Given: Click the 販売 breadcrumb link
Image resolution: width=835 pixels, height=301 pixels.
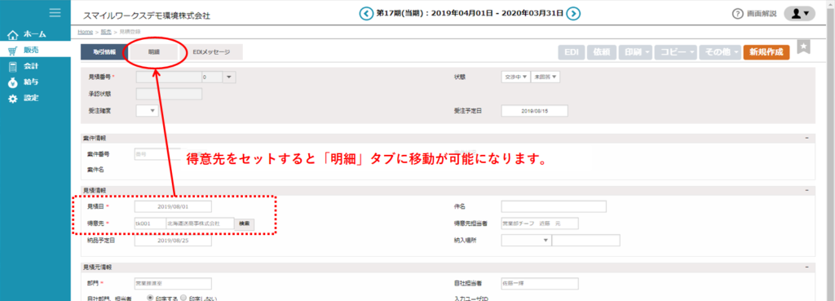Looking at the screenshot, I should pyautogui.click(x=106, y=32).
